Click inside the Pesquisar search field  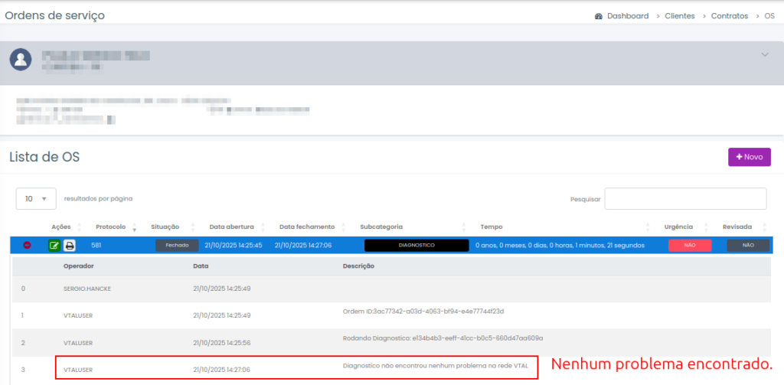coord(685,199)
